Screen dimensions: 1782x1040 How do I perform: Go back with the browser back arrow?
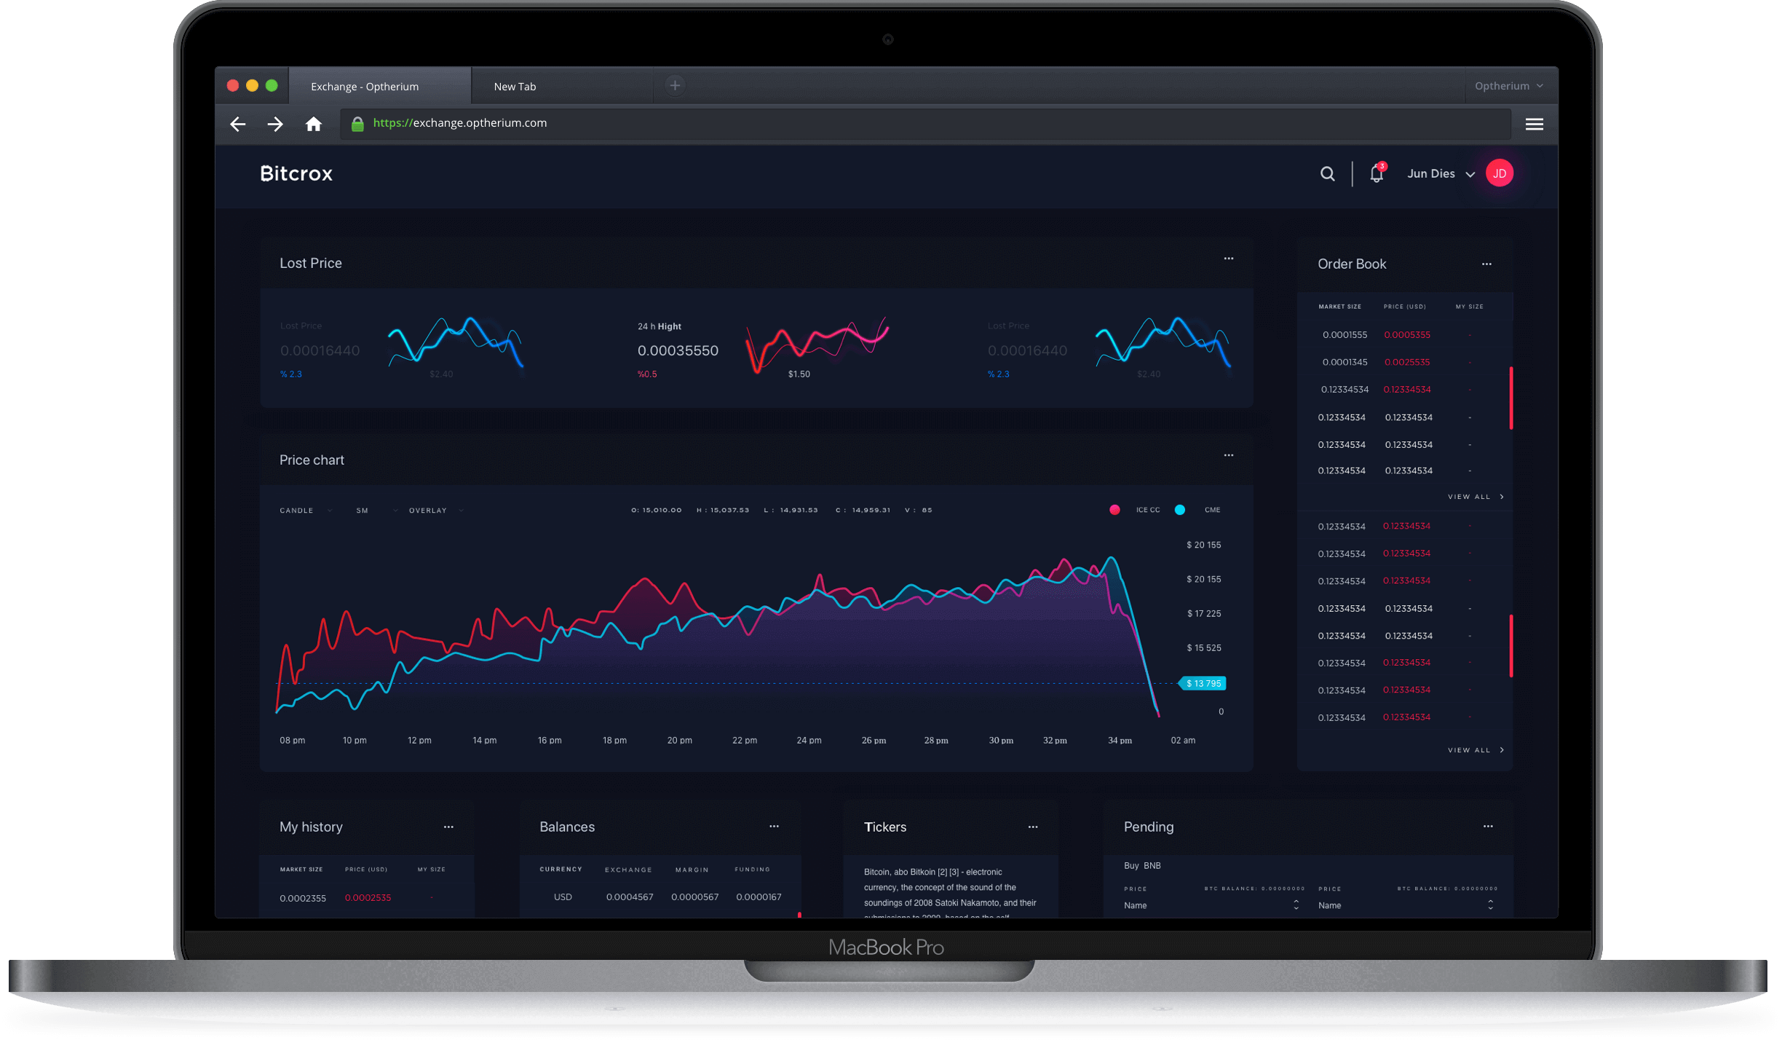[x=238, y=125]
